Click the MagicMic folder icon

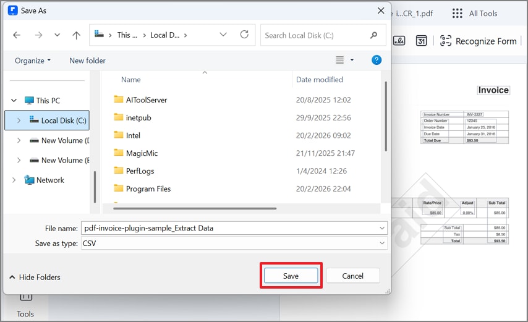click(x=118, y=153)
